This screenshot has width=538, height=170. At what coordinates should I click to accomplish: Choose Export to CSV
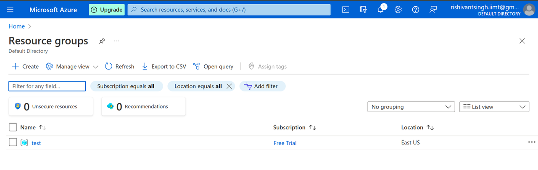coord(164,67)
